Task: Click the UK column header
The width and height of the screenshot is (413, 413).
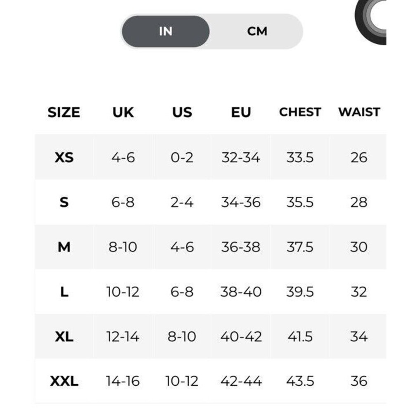Action: coord(123,112)
